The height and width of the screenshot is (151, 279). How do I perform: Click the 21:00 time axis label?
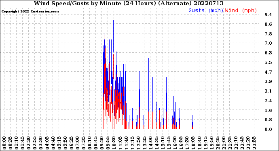tap(224, 143)
